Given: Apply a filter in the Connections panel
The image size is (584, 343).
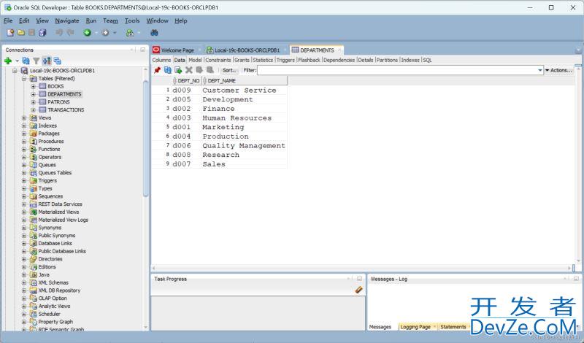Looking at the screenshot, I should (x=36, y=61).
